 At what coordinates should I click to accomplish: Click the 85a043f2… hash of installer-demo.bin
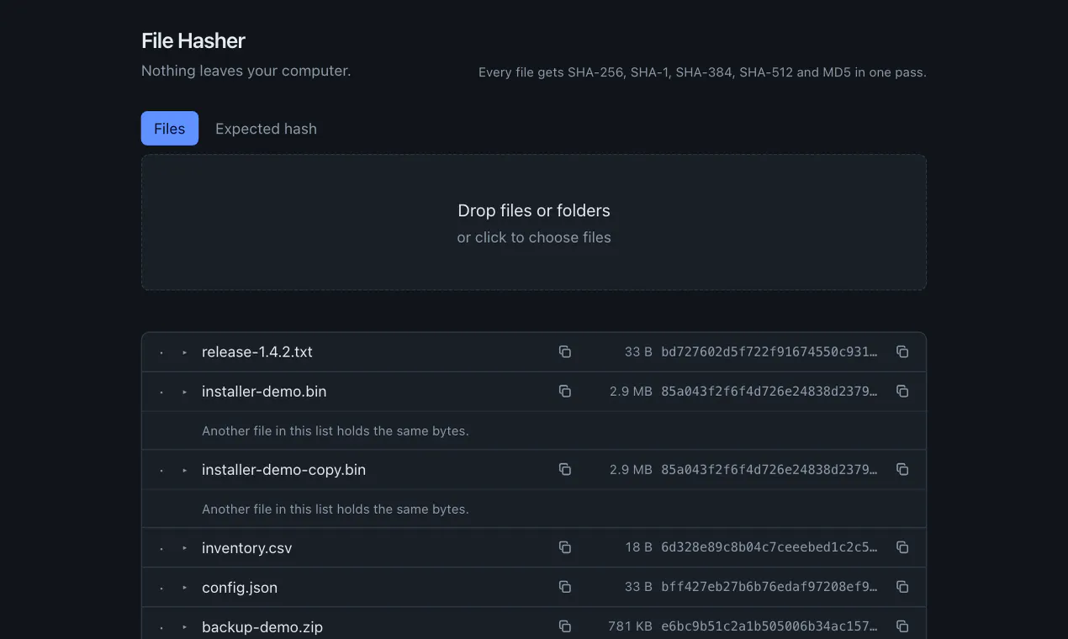pos(769,391)
